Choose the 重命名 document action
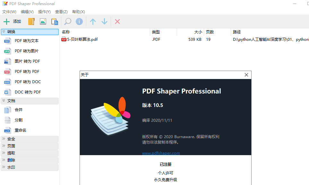 pos(21,130)
